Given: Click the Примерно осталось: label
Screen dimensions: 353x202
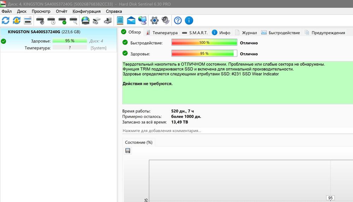Looking at the screenshot, I should click(x=142, y=117).
